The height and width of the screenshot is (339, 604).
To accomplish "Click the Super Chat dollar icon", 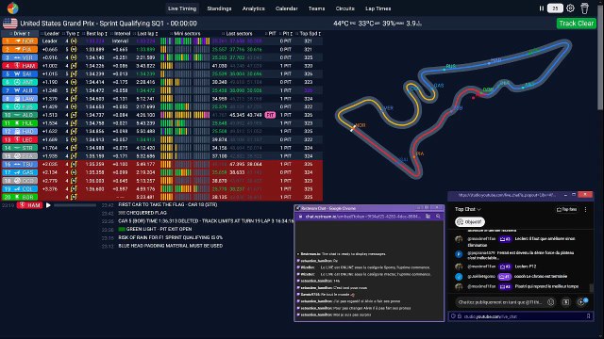I will [x=565, y=302].
